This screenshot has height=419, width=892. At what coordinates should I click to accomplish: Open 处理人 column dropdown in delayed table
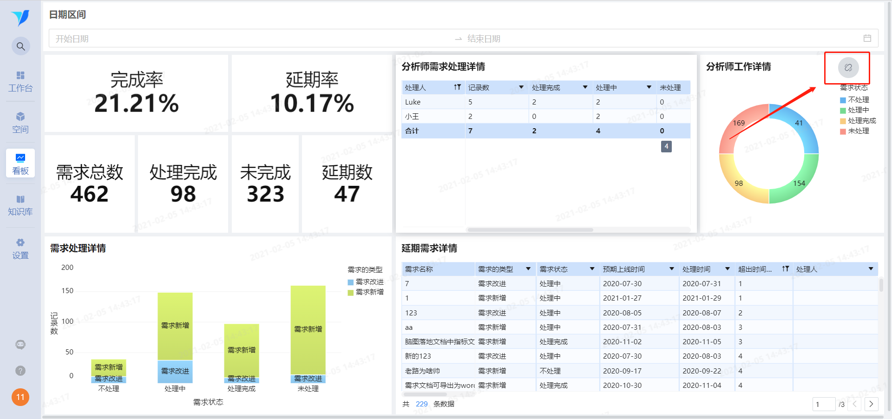click(x=871, y=269)
